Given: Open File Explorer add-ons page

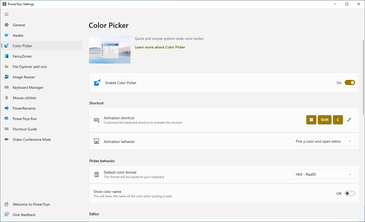Looking at the screenshot, I should click(42, 67).
